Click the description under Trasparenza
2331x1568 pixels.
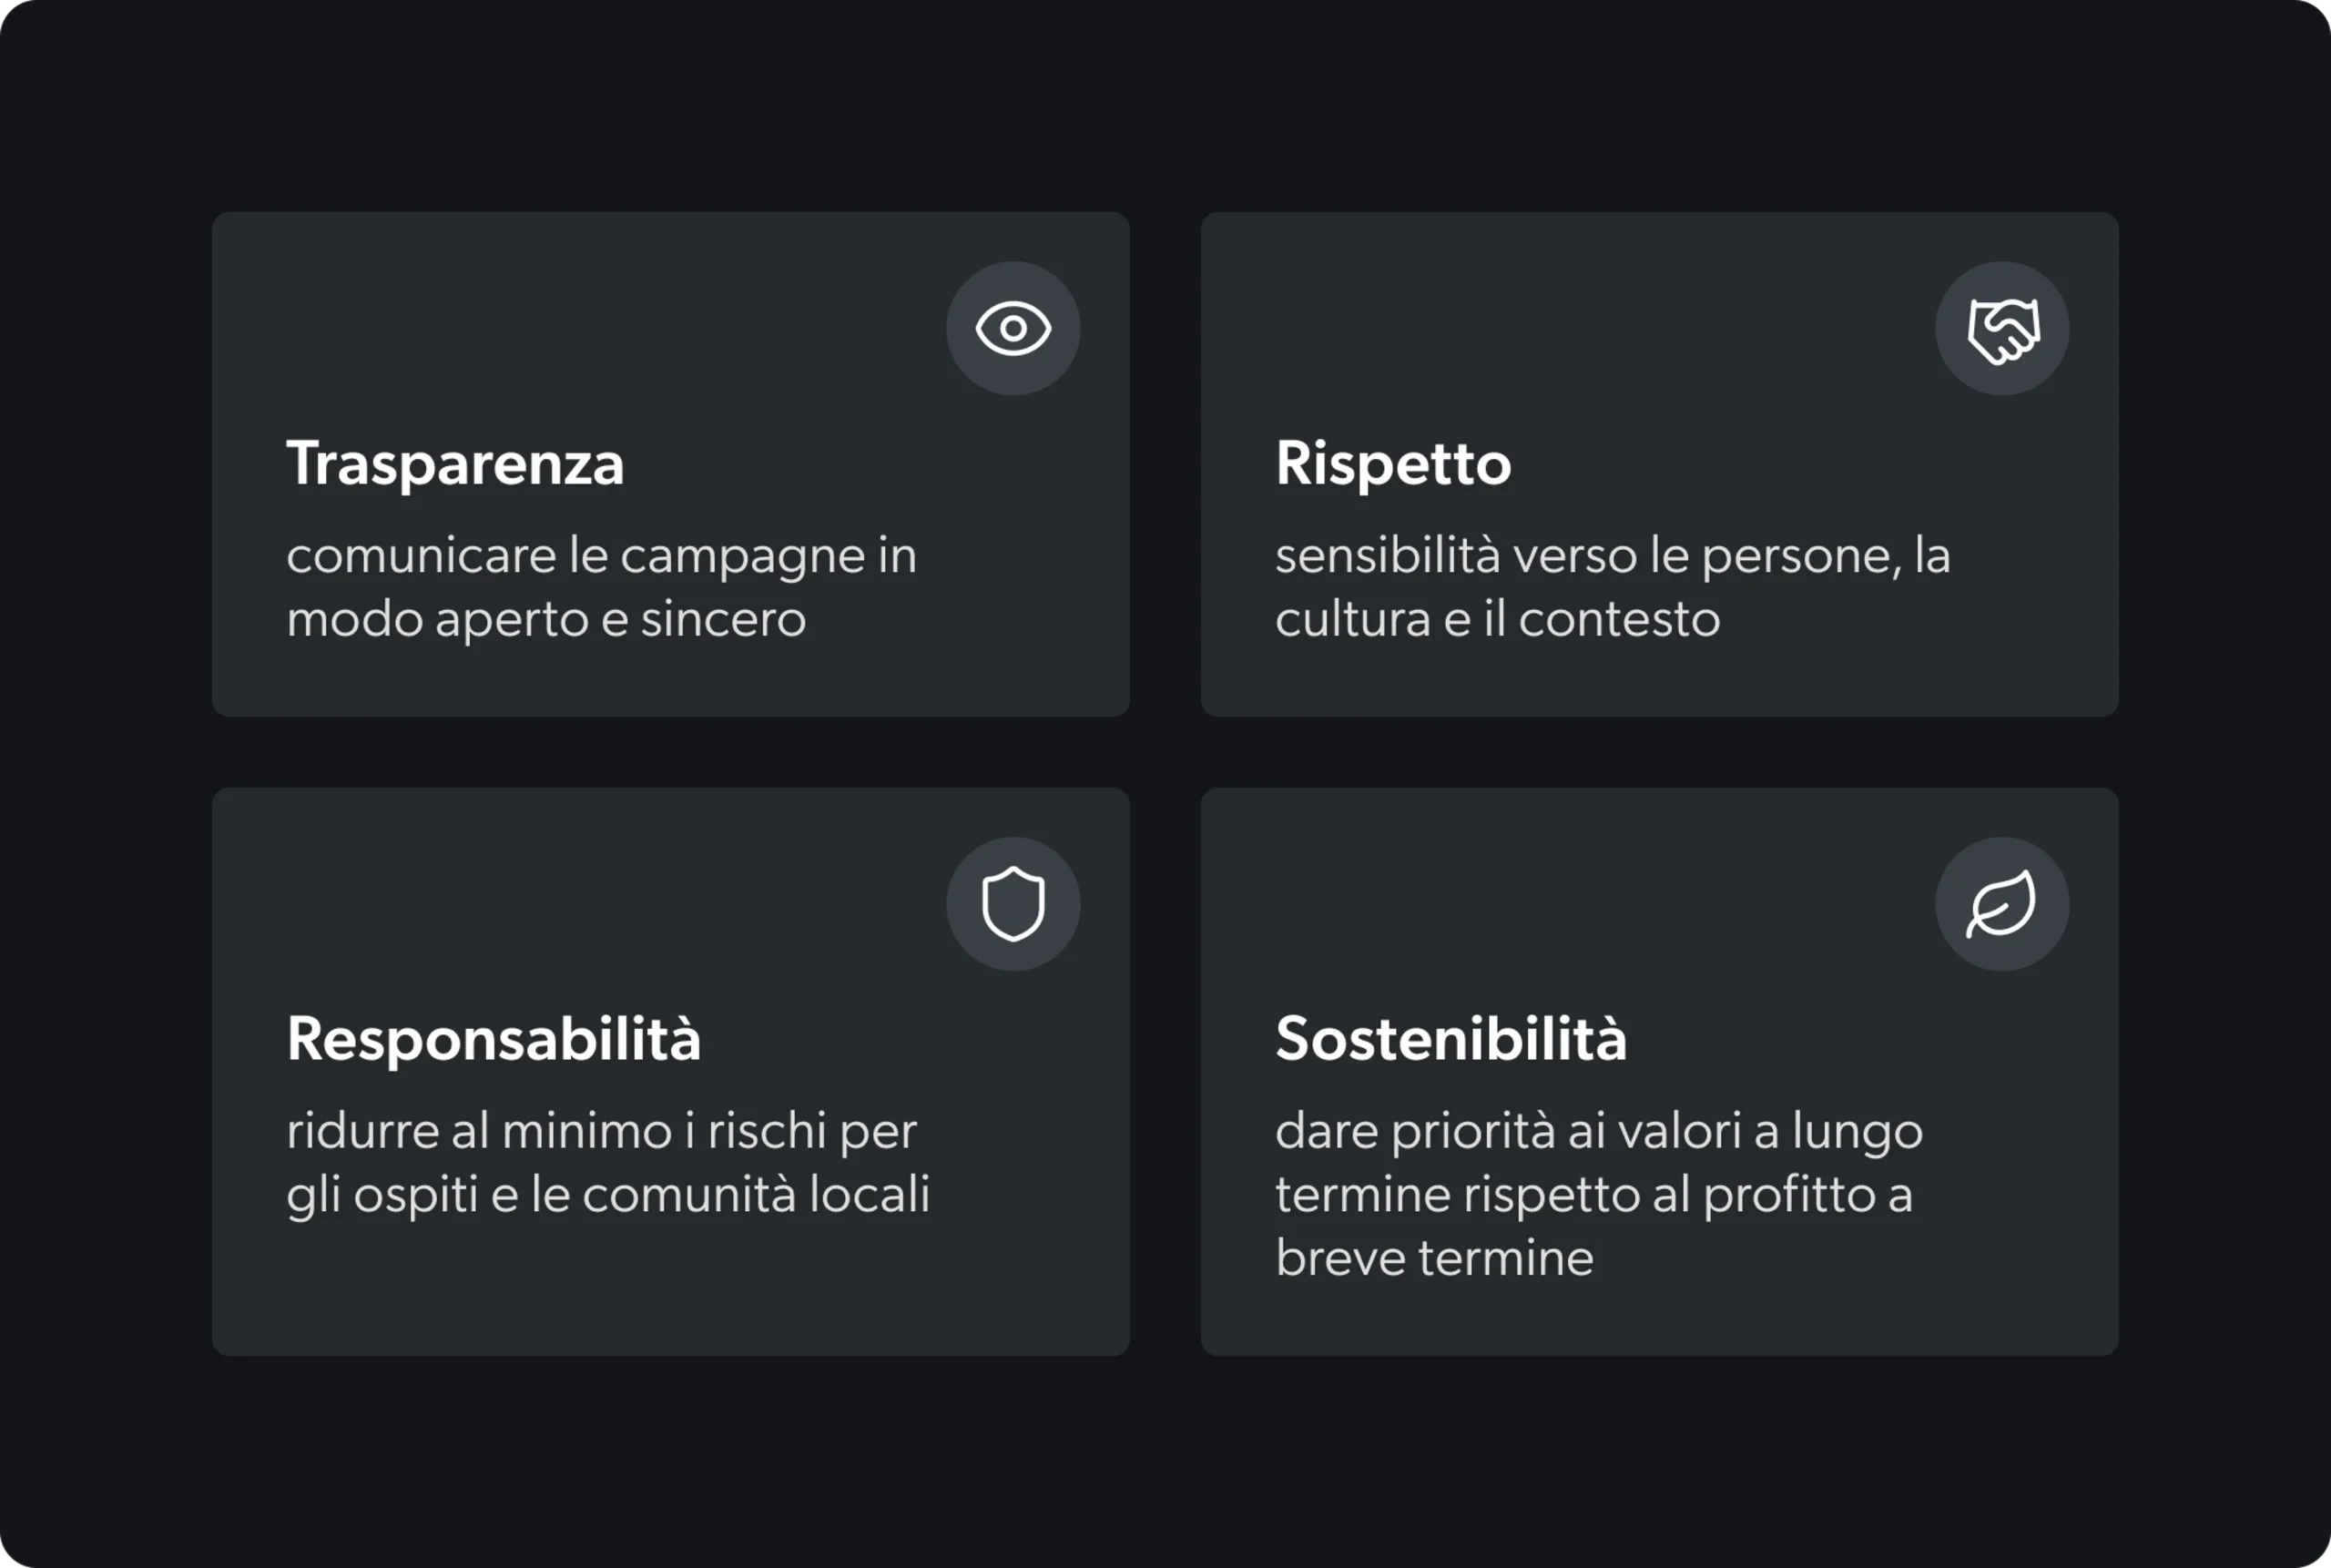coord(600,587)
